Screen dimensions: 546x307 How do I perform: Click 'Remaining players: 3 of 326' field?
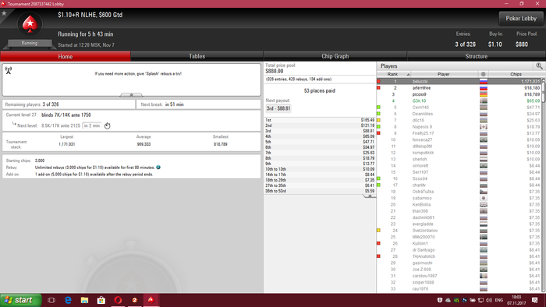[69, 104]
